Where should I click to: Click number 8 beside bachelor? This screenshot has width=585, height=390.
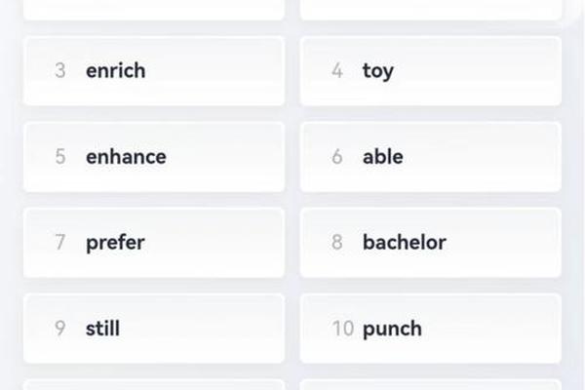click(337, 242)
